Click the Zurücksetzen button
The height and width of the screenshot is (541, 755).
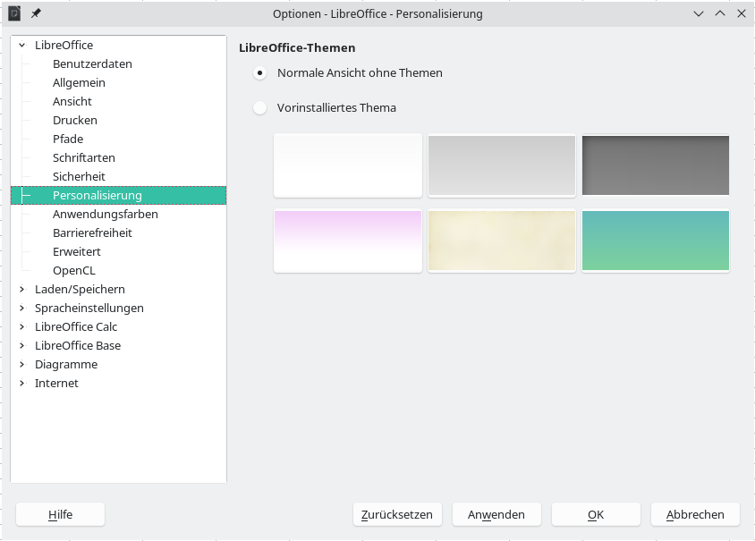(x=396, y=514)
